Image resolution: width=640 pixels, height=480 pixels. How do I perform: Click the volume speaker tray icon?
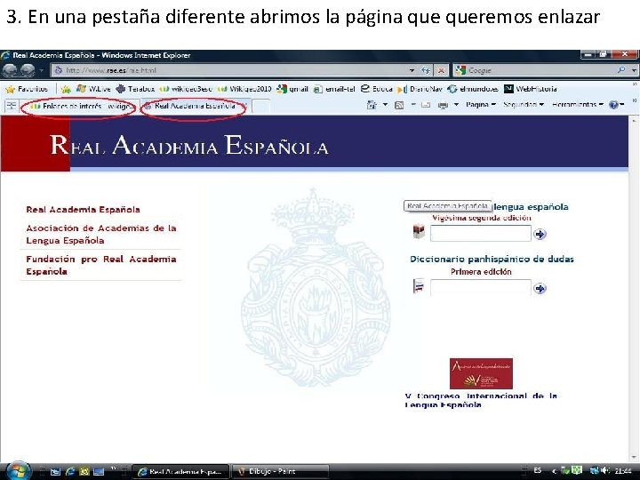click(x=605, y=470)
